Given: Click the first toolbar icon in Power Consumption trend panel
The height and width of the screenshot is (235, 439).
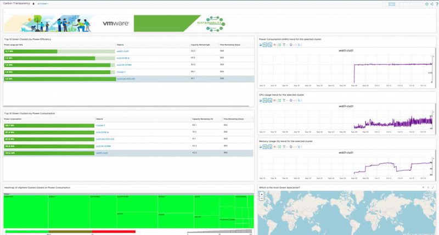Looking at the screenshot, I should (x=260, y=45).
